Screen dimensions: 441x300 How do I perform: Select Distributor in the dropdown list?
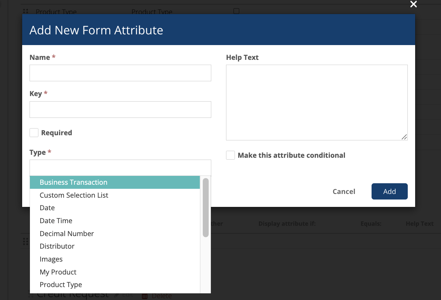click(115, 246)
